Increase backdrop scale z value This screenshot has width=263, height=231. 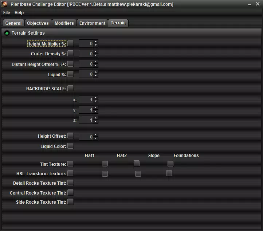(x=95, y=118)
